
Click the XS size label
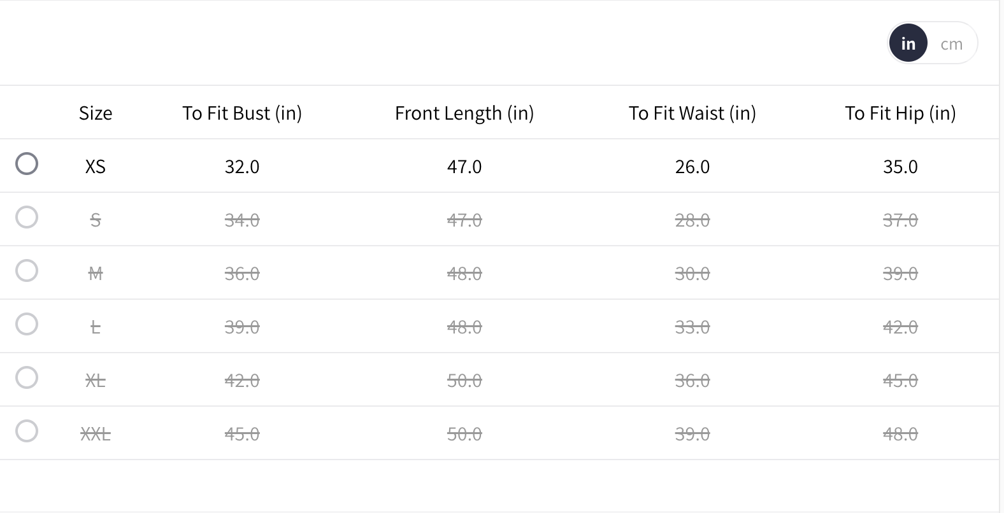coord(96,167)
